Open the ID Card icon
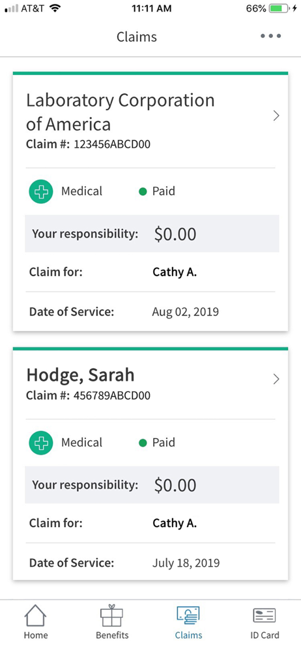 click(x=265, y=616)
